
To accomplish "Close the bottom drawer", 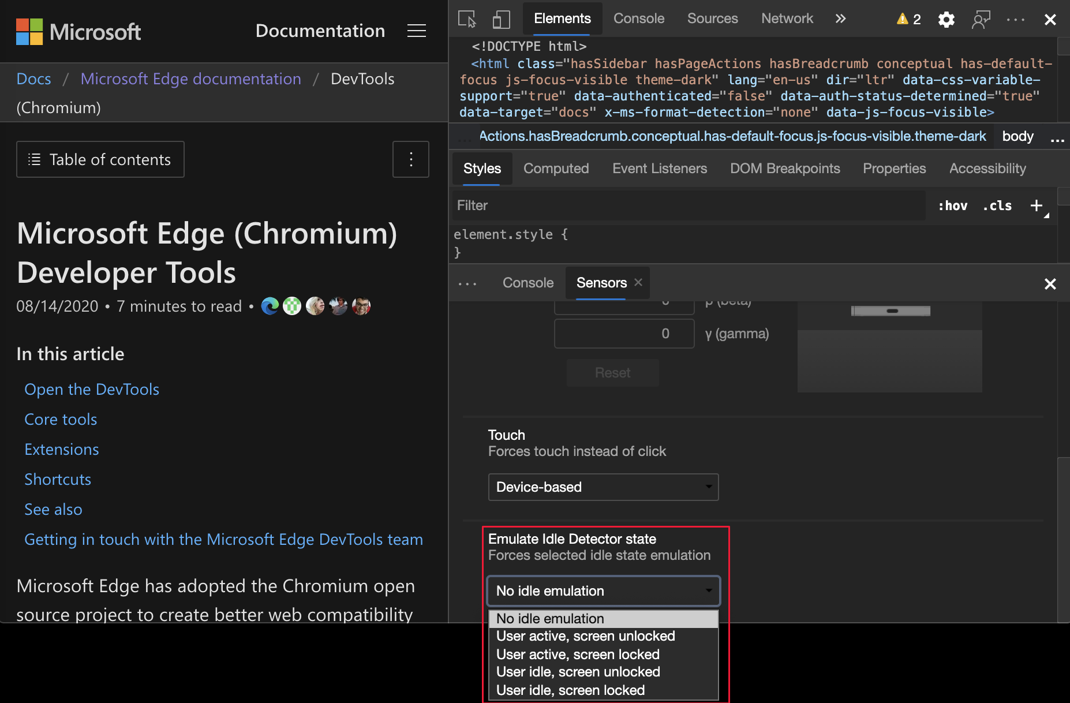I will (x=1050, y=283).
